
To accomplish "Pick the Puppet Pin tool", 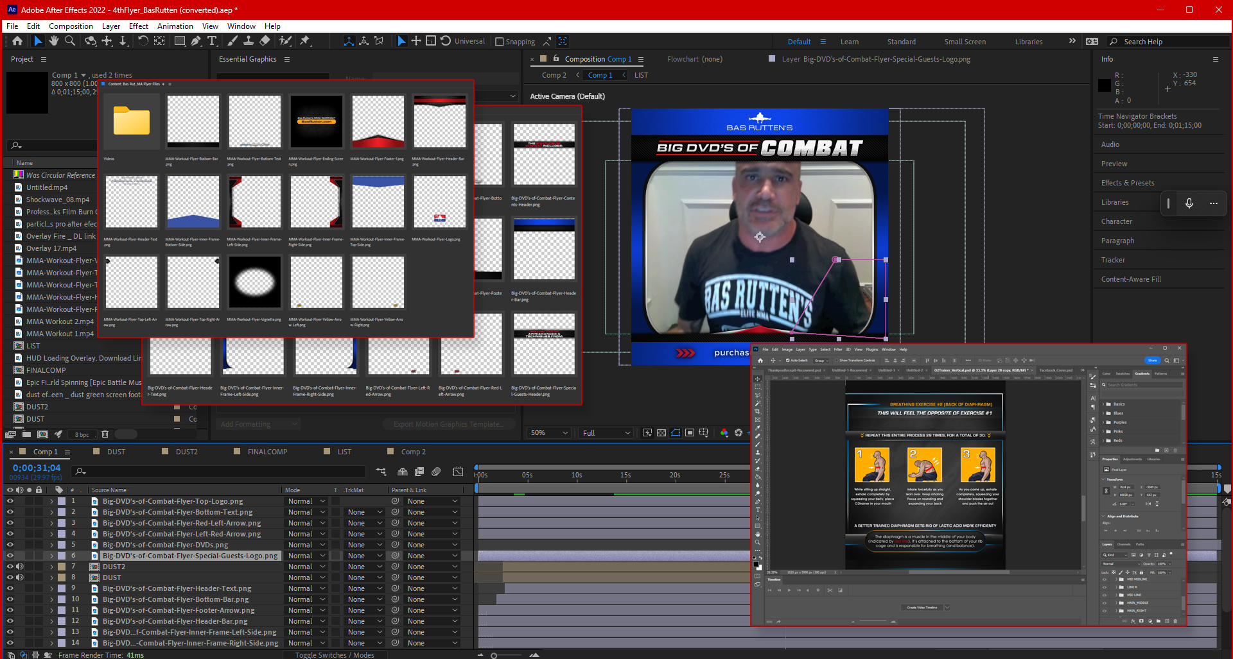I will point(305,41).
